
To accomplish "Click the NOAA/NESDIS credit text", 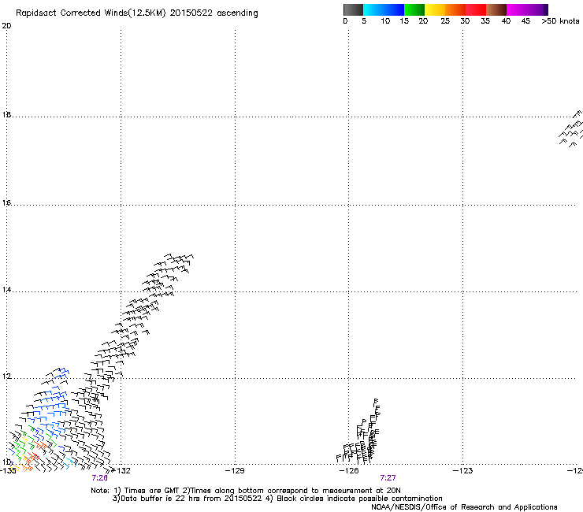I will pyautogui.click(x=464, y=507).
